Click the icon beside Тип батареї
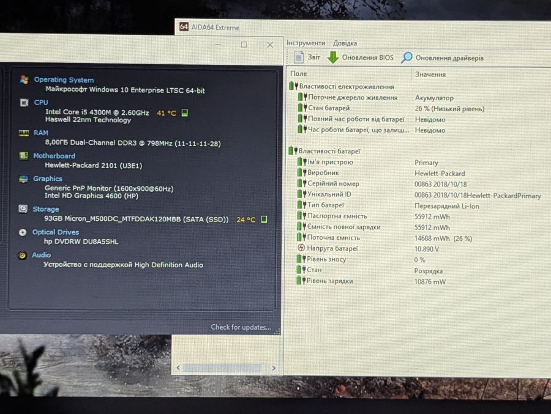 click(302, 205)
